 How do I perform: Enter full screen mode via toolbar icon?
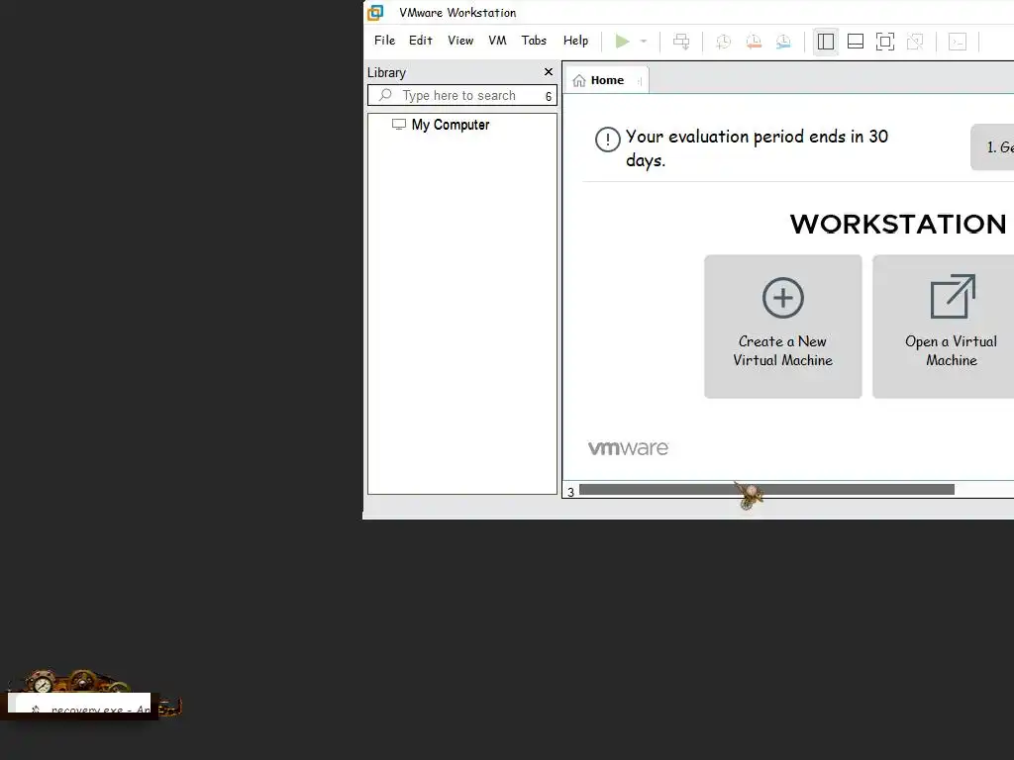(x=885, y=42)
